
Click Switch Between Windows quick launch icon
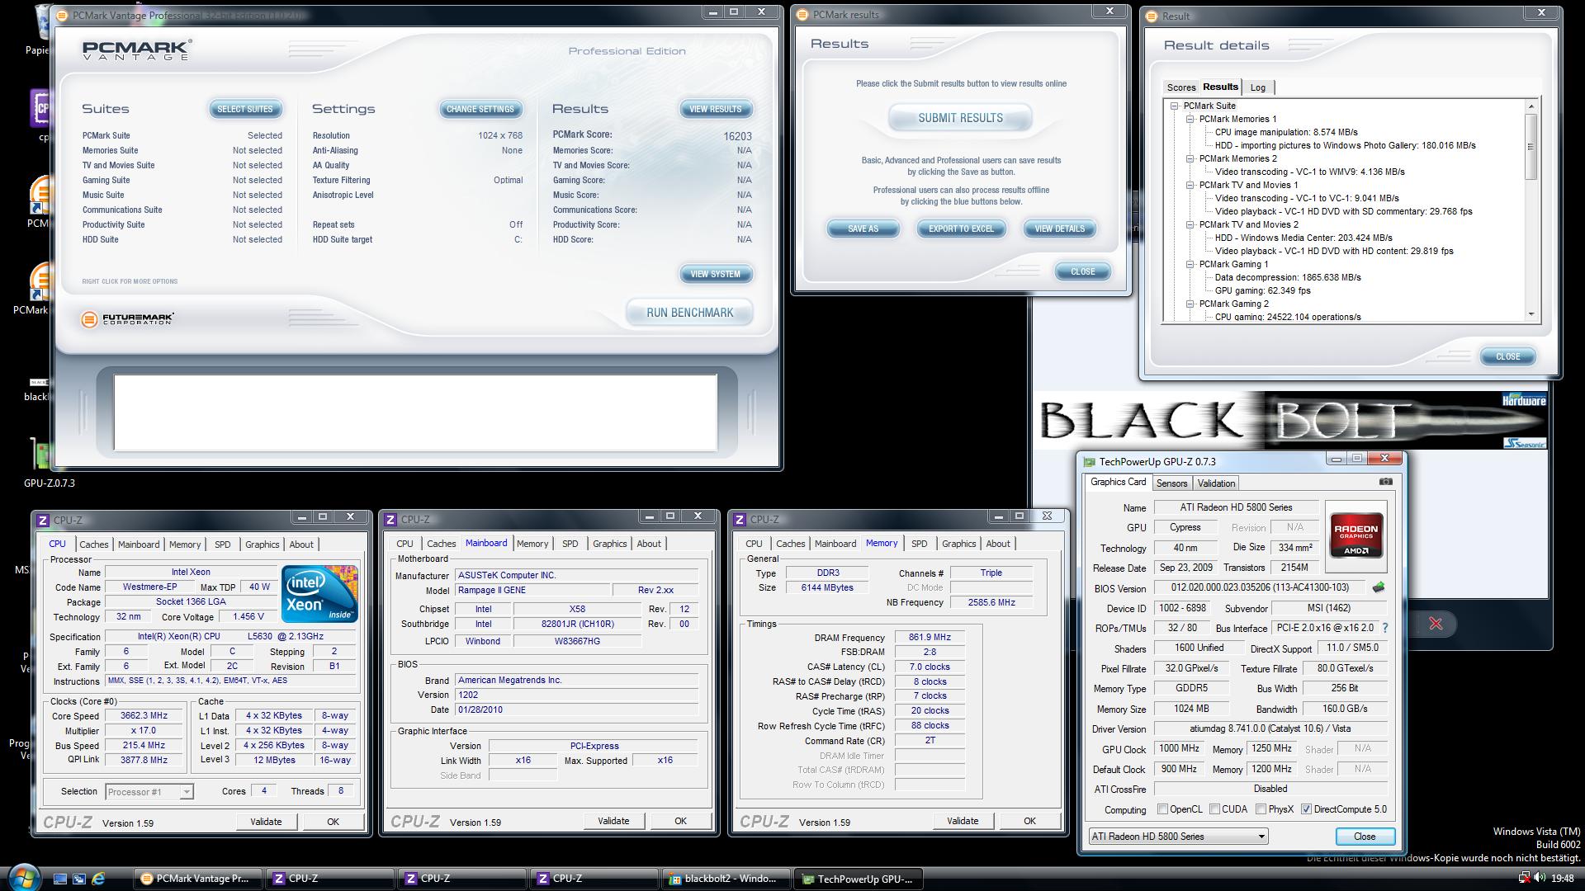[79, 879]
